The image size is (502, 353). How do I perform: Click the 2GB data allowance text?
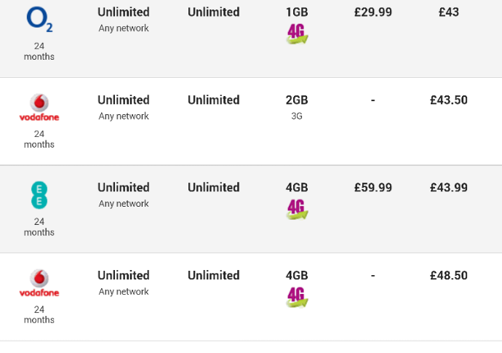pos(297,100)
